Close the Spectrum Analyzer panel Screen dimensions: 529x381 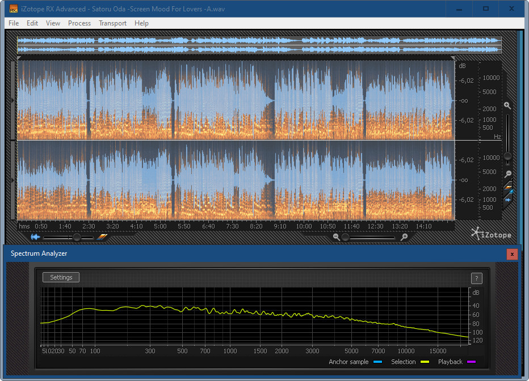pyautogui.click(x=512, y=254)
